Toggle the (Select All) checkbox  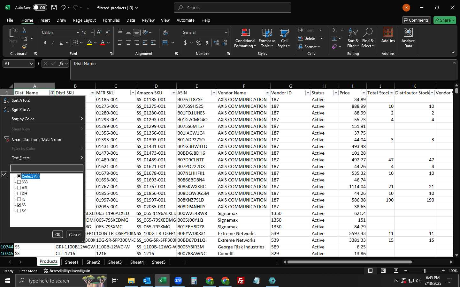click(x=19, y=176)
